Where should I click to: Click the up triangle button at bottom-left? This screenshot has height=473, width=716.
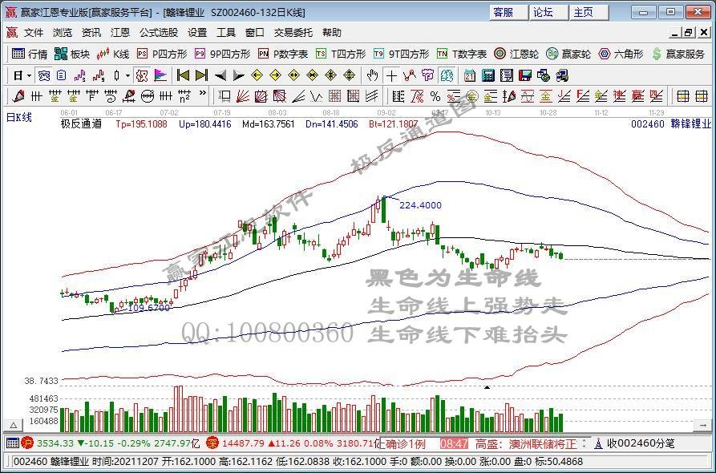[x=14, y=425]
